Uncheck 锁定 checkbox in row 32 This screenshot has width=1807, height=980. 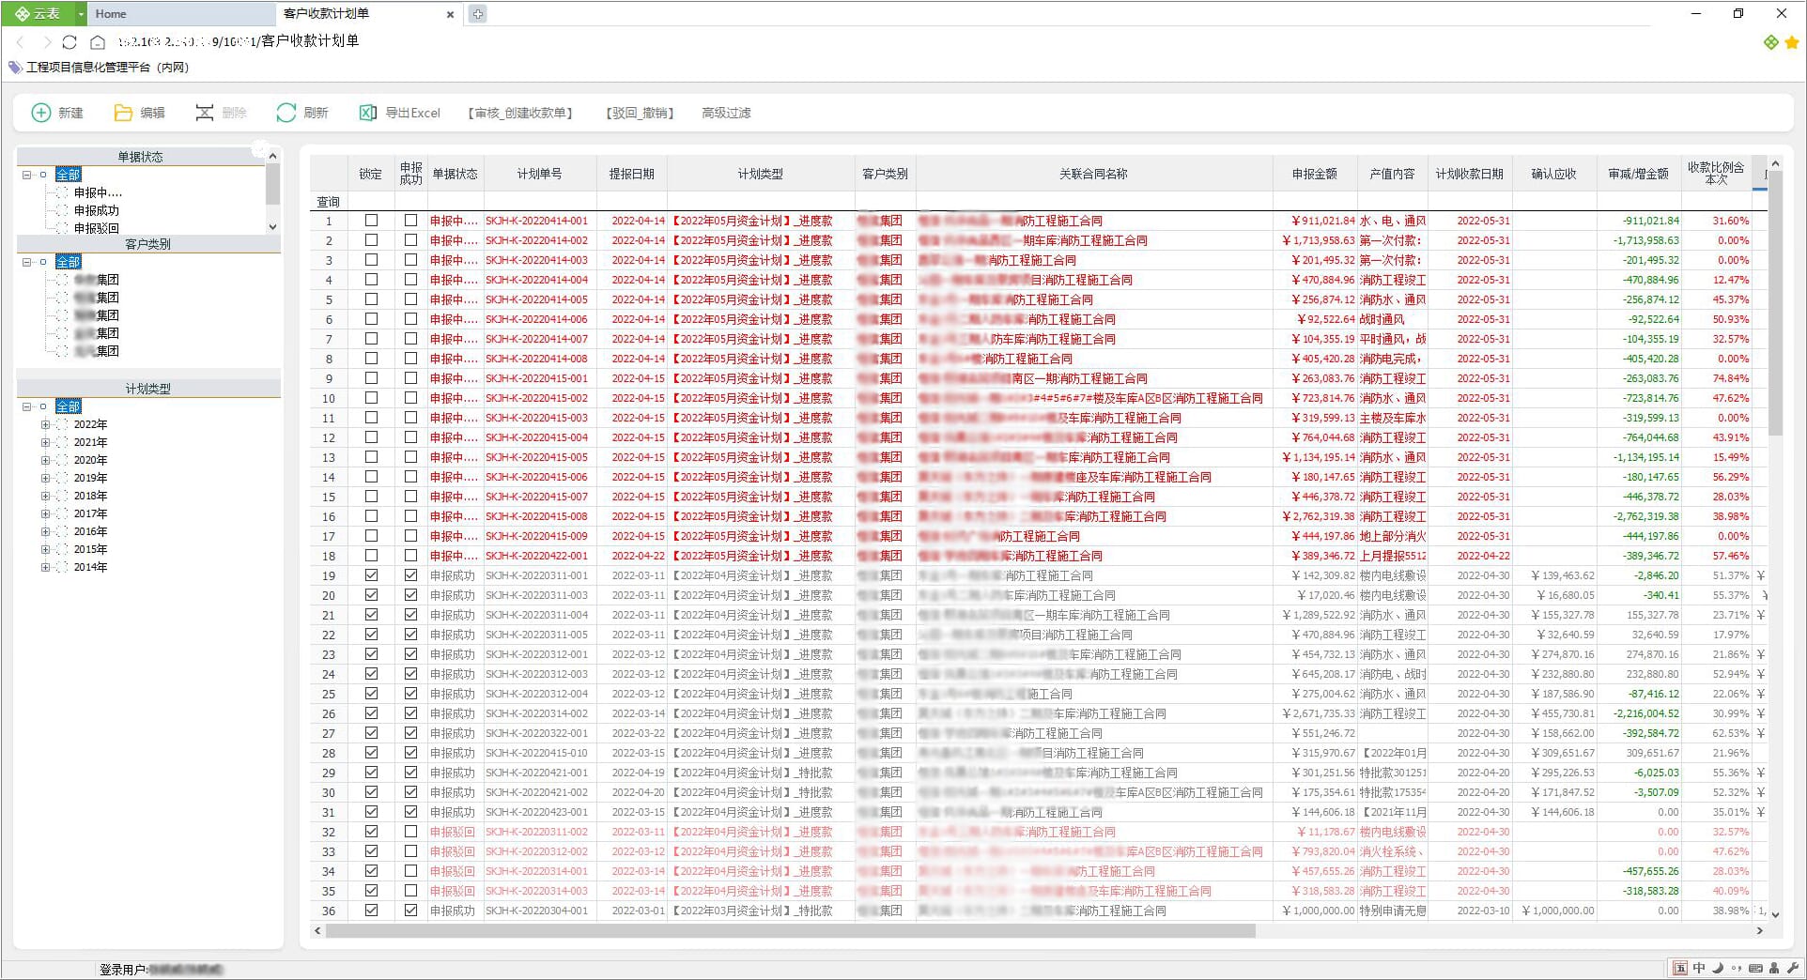(371, 832)
